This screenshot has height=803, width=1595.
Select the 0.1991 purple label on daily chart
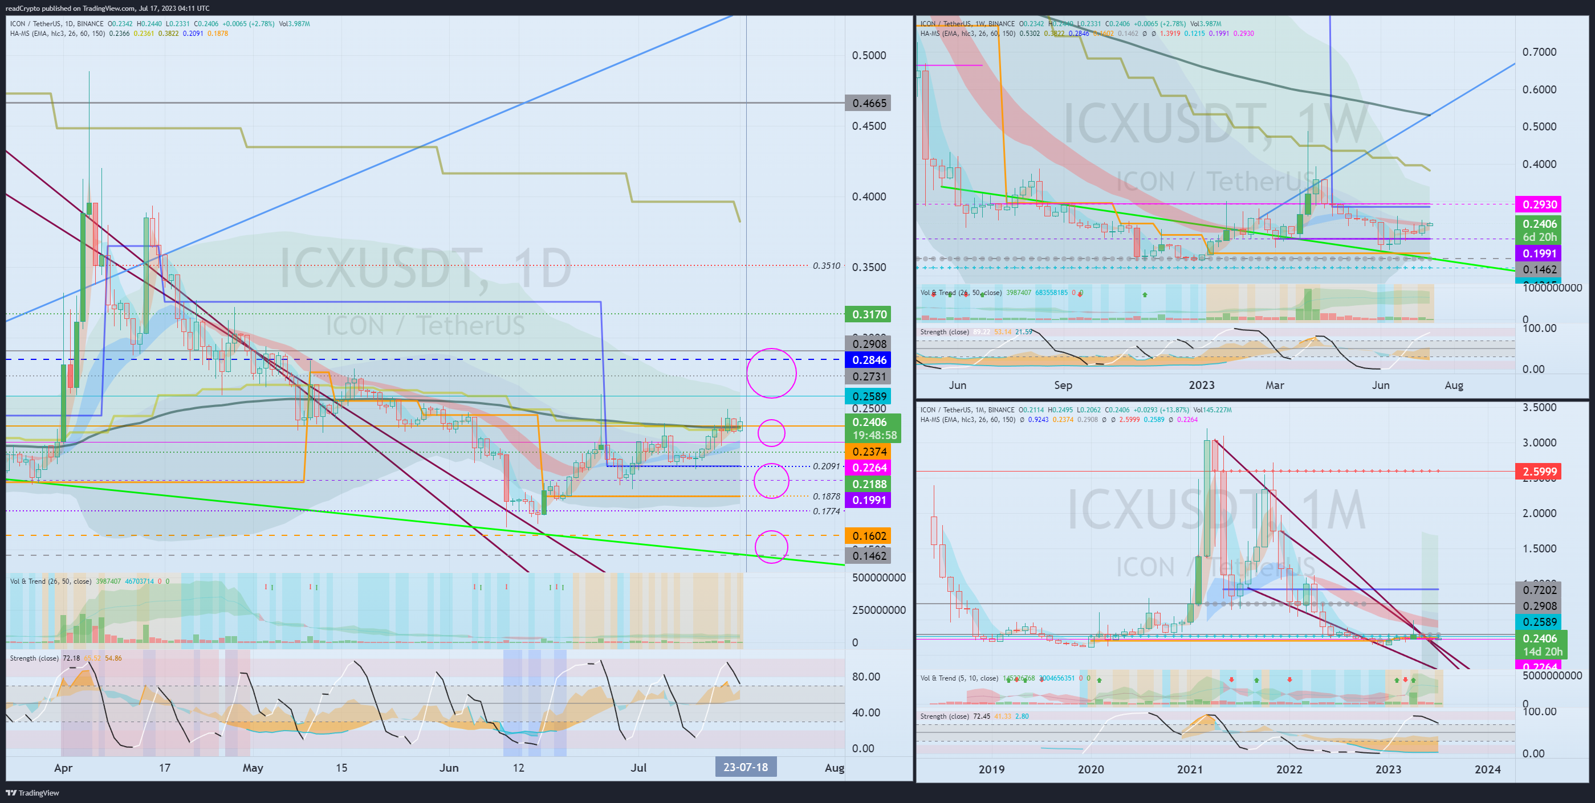(x=868, y=500)
